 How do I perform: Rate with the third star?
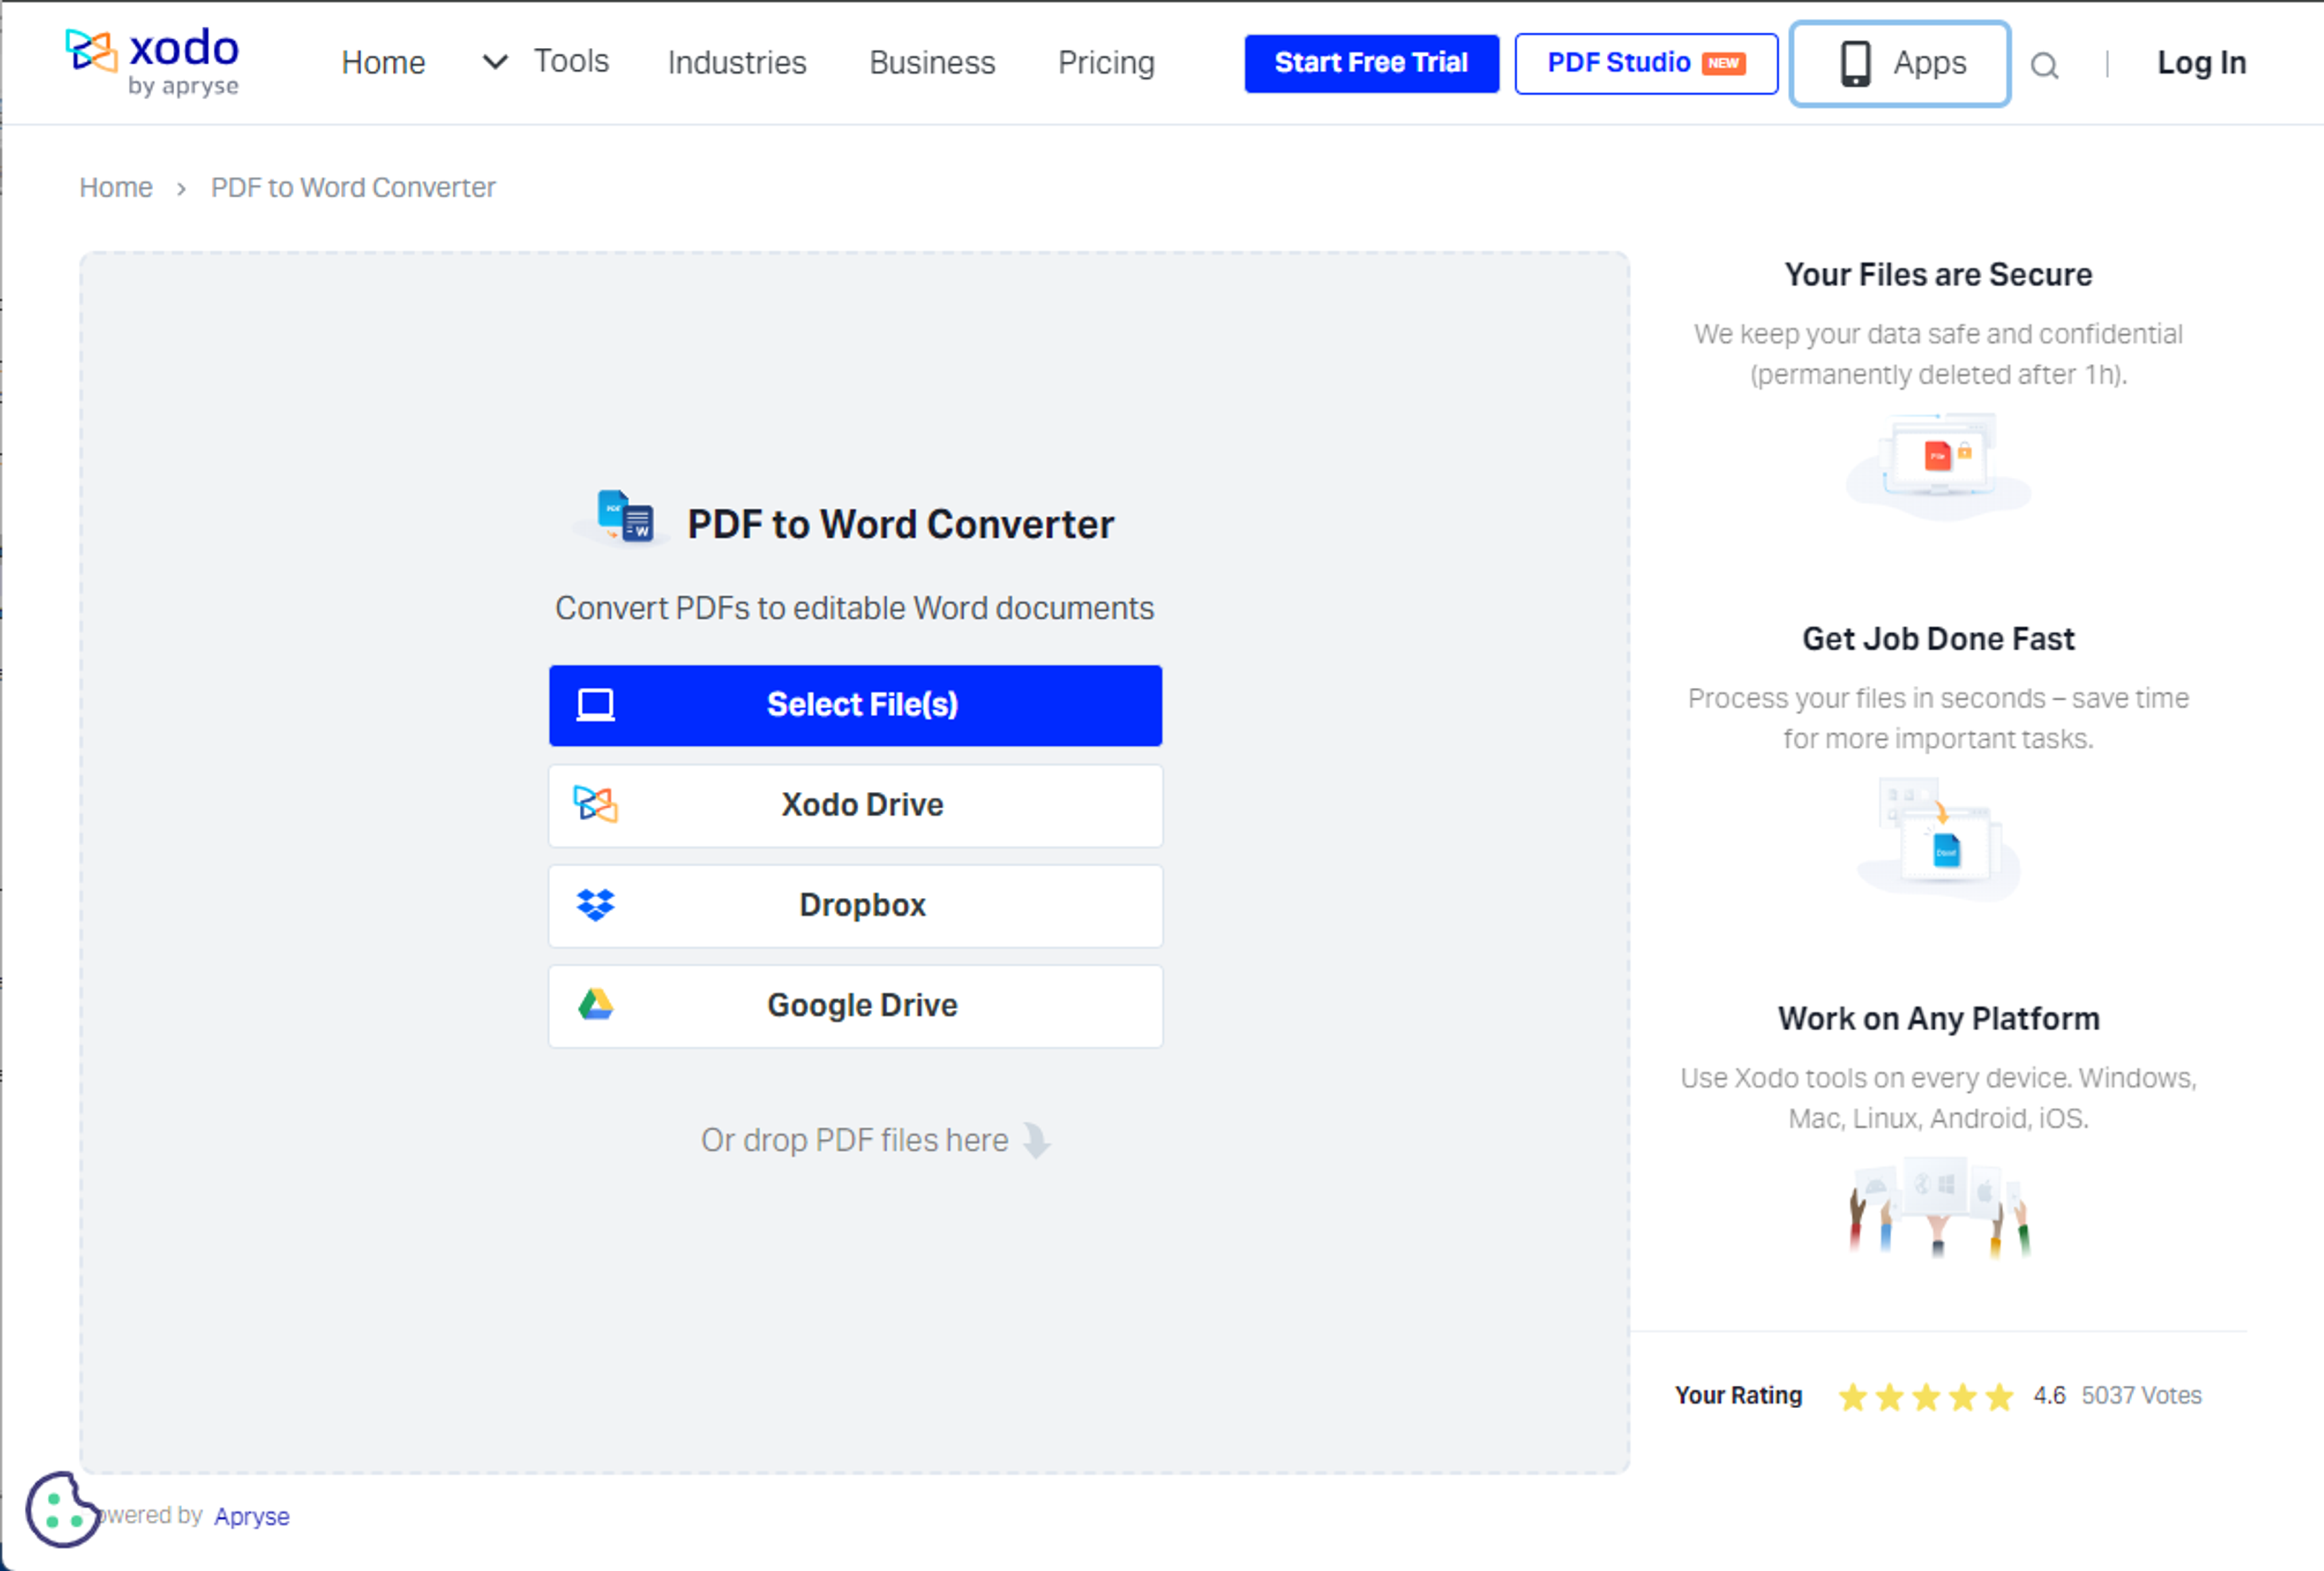(x=1926, y=1396)
